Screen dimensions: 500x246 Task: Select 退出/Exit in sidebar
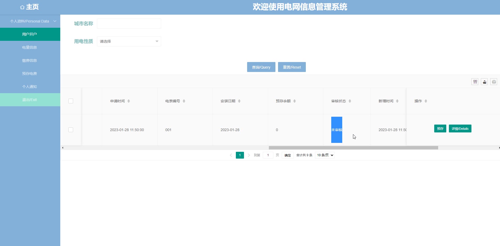tap(30, 100)
